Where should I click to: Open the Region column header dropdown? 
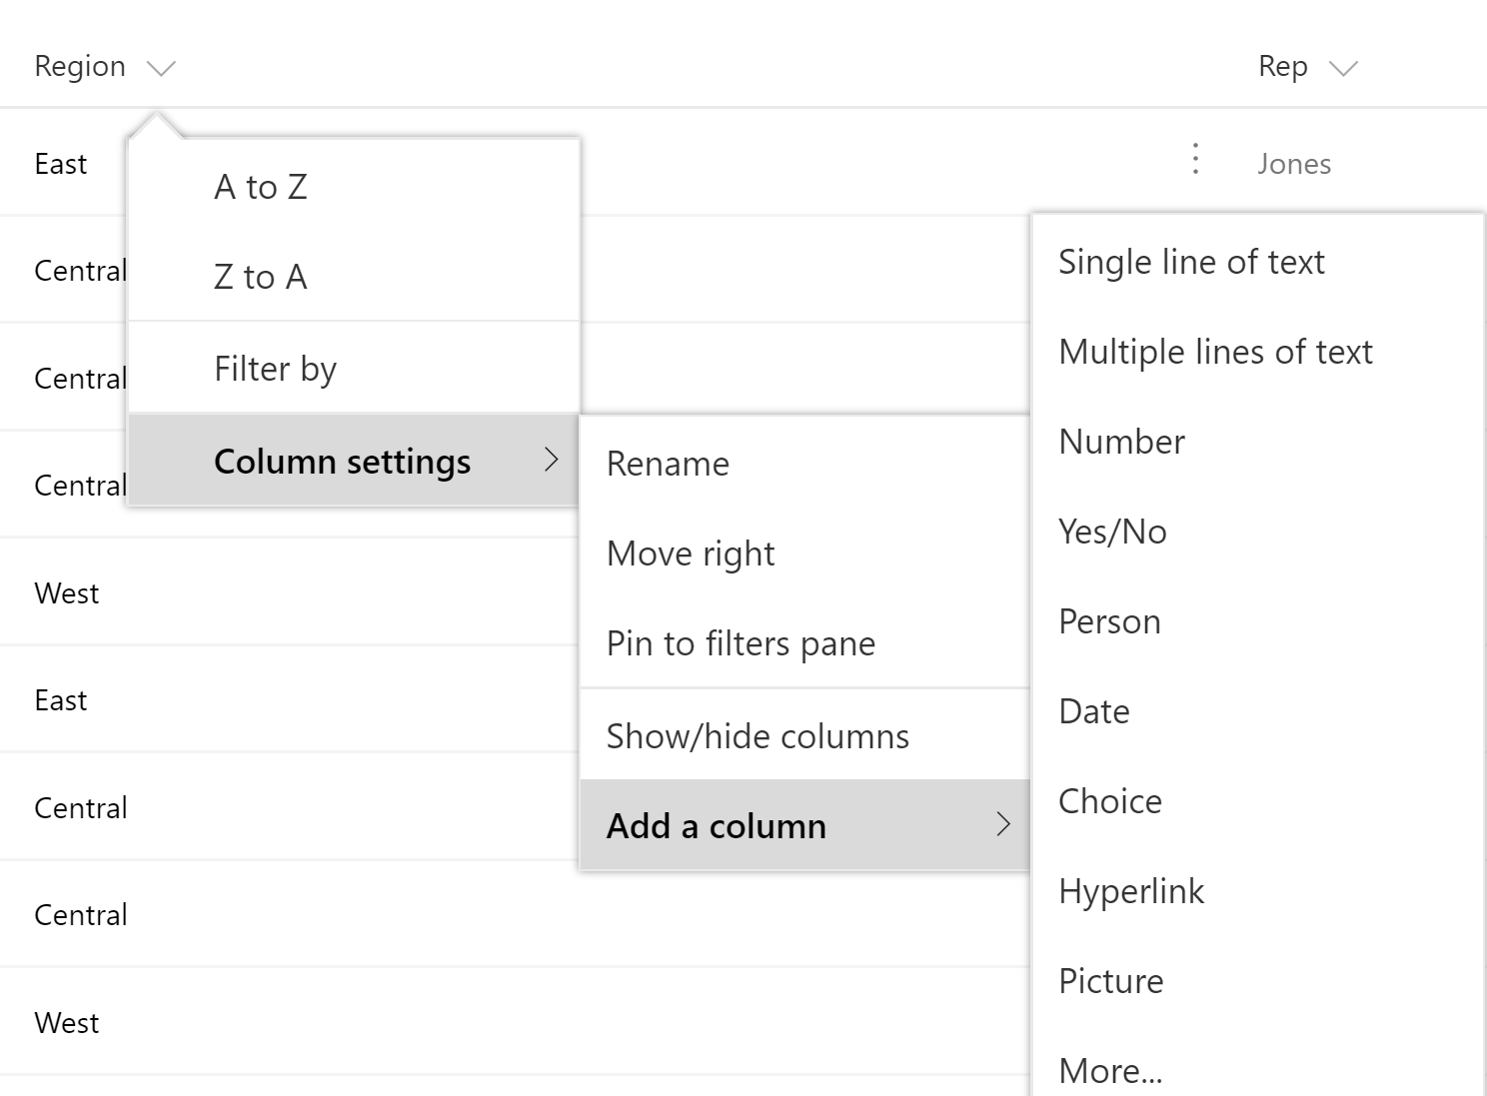[x=161, y=68]
